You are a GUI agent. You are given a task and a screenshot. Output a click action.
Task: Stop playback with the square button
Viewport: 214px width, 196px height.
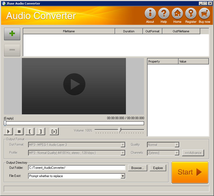tap(19, 132)
